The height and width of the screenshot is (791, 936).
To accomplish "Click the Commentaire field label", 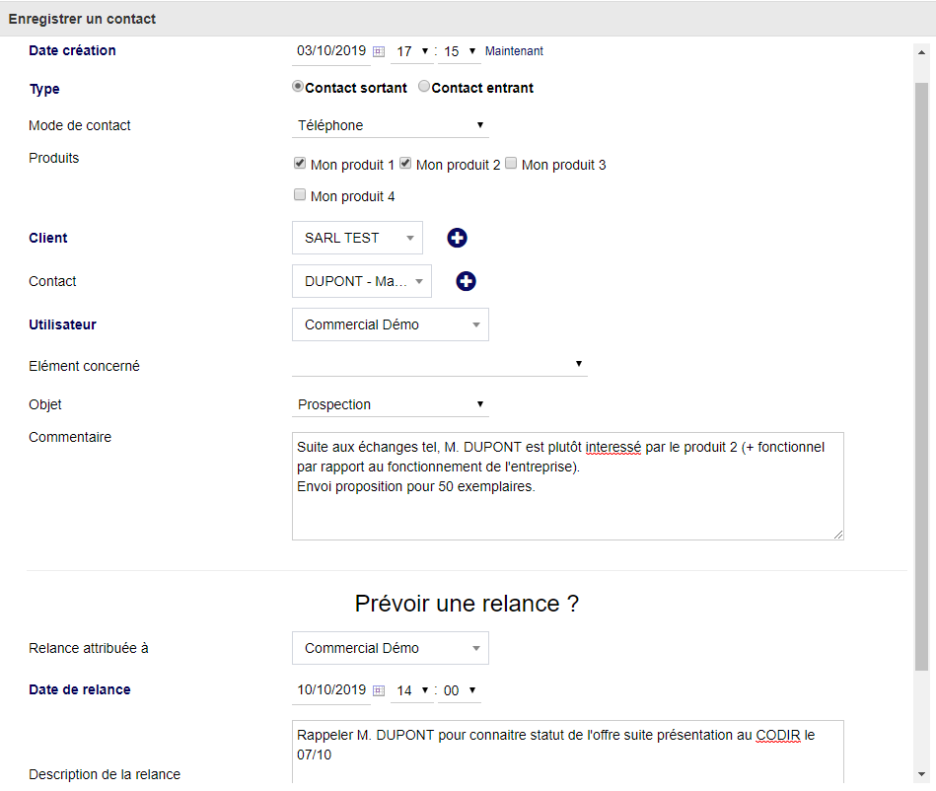I will pyautogui.click(x=70, y=438).
